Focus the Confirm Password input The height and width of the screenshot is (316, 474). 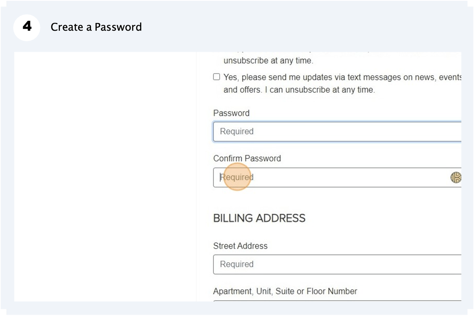click(x=310, y=177)
